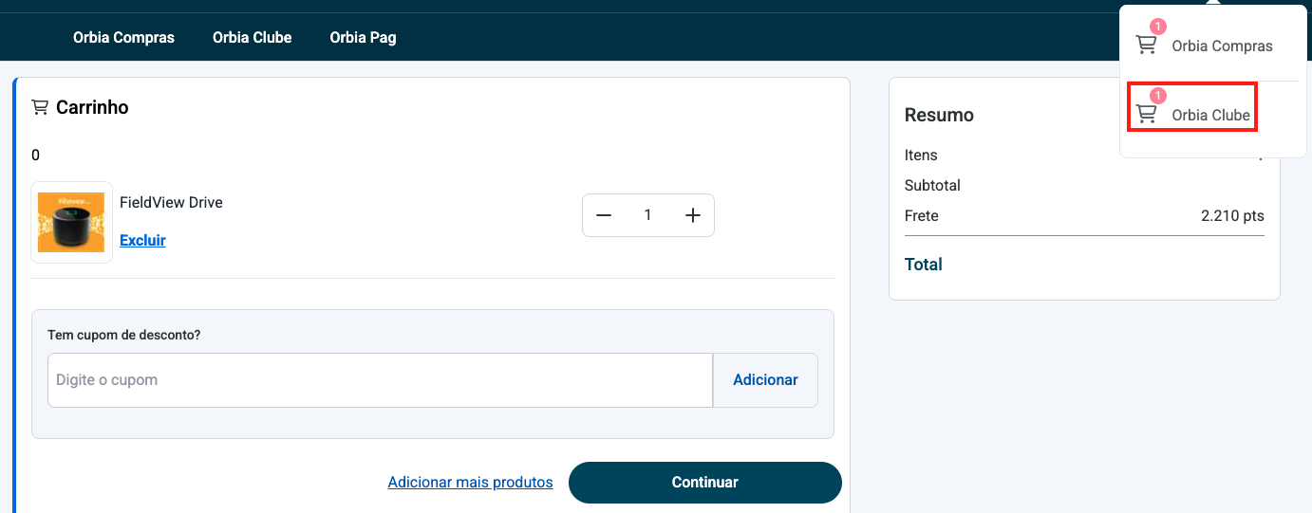Screen dimensions: 1312x513
Task: Decrease FieldView Drive quantity with minus
Action: click(604, 215)
